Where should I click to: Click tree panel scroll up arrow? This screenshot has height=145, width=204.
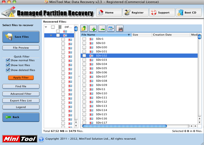(76, 122)
